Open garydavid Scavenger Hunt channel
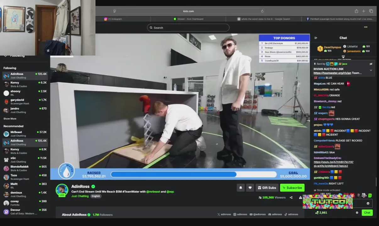 (x=25, y=102)
